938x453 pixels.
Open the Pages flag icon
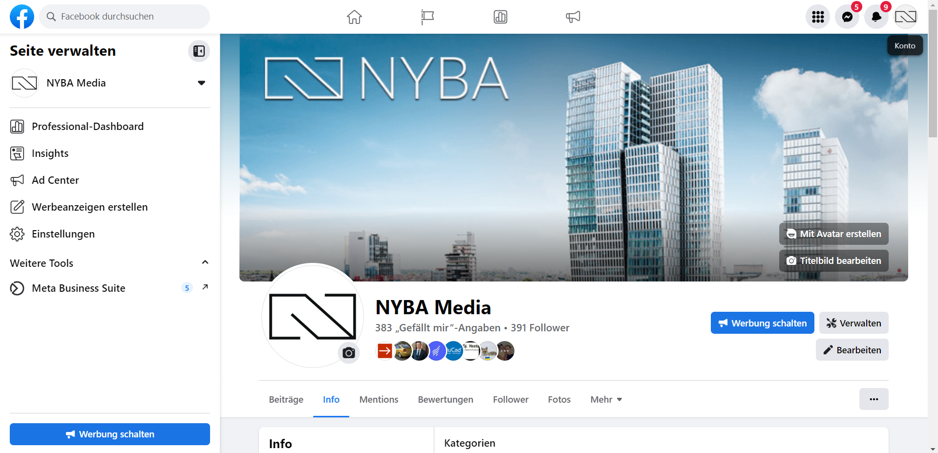pyautogui.click(x=427, y=17)
